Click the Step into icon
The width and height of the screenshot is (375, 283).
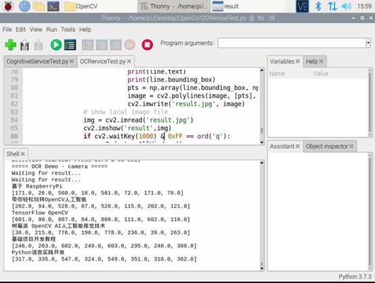point(102,45)
